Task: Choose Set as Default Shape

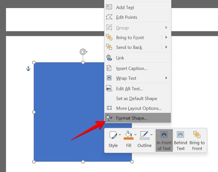Action: click(138, 98)
